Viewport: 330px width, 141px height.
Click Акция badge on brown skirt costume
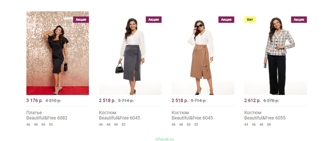click(x=226, y=20)
